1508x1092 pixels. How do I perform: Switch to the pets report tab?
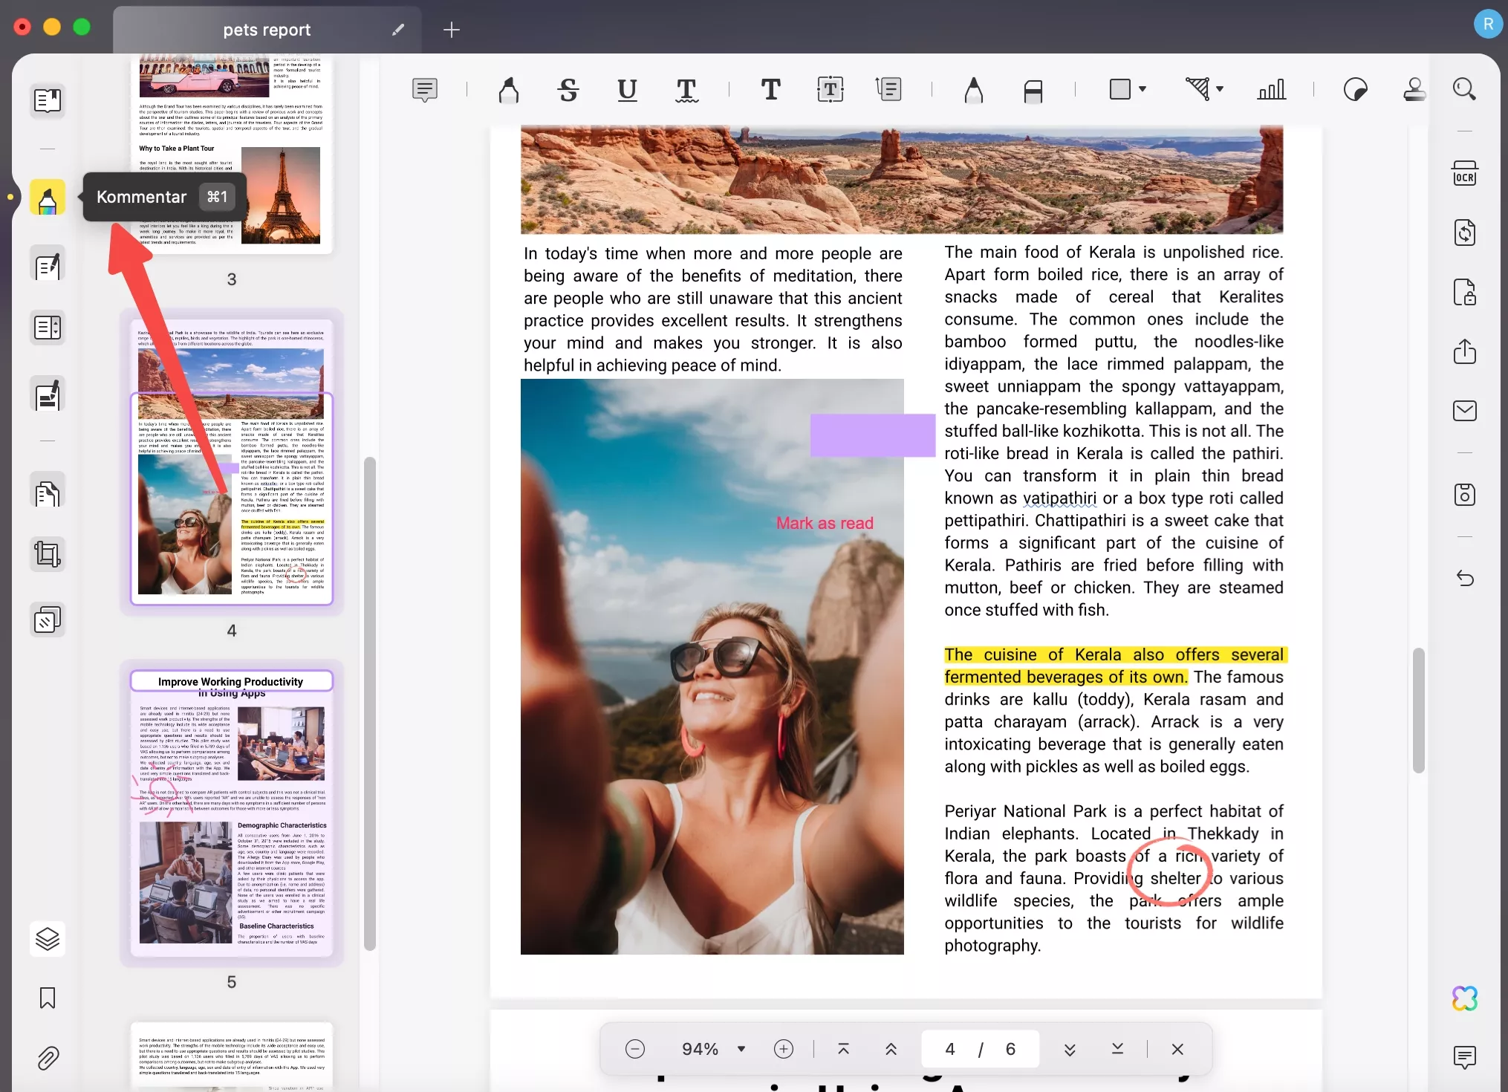click(267, 30)
